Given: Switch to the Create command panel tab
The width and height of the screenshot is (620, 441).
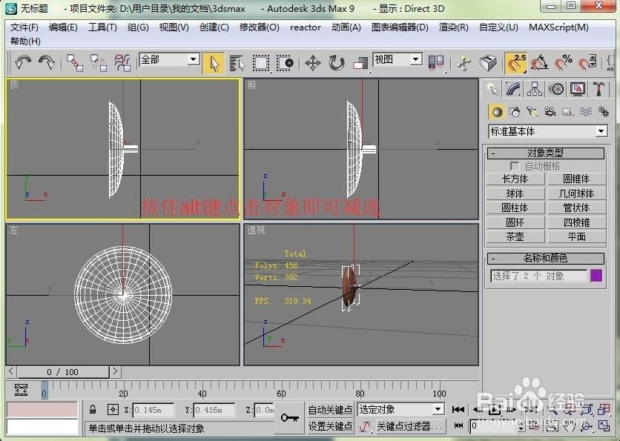Looking at the screenshot, I should (x=492, y=89).
